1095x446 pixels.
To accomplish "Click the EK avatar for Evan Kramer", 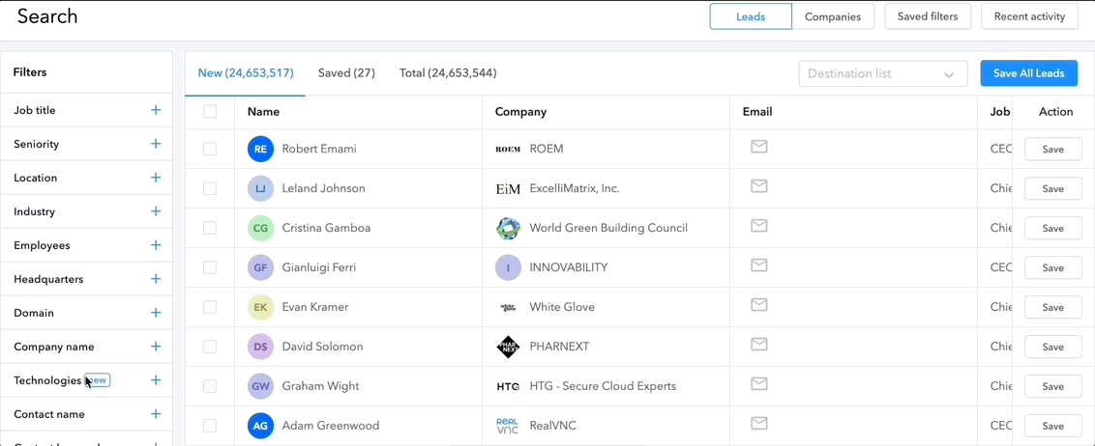I will [x=260, y=307].
